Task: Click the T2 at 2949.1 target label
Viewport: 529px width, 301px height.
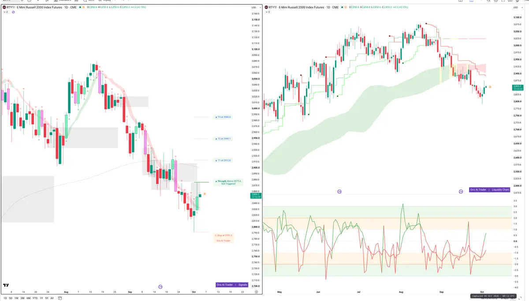Action: 223,138
